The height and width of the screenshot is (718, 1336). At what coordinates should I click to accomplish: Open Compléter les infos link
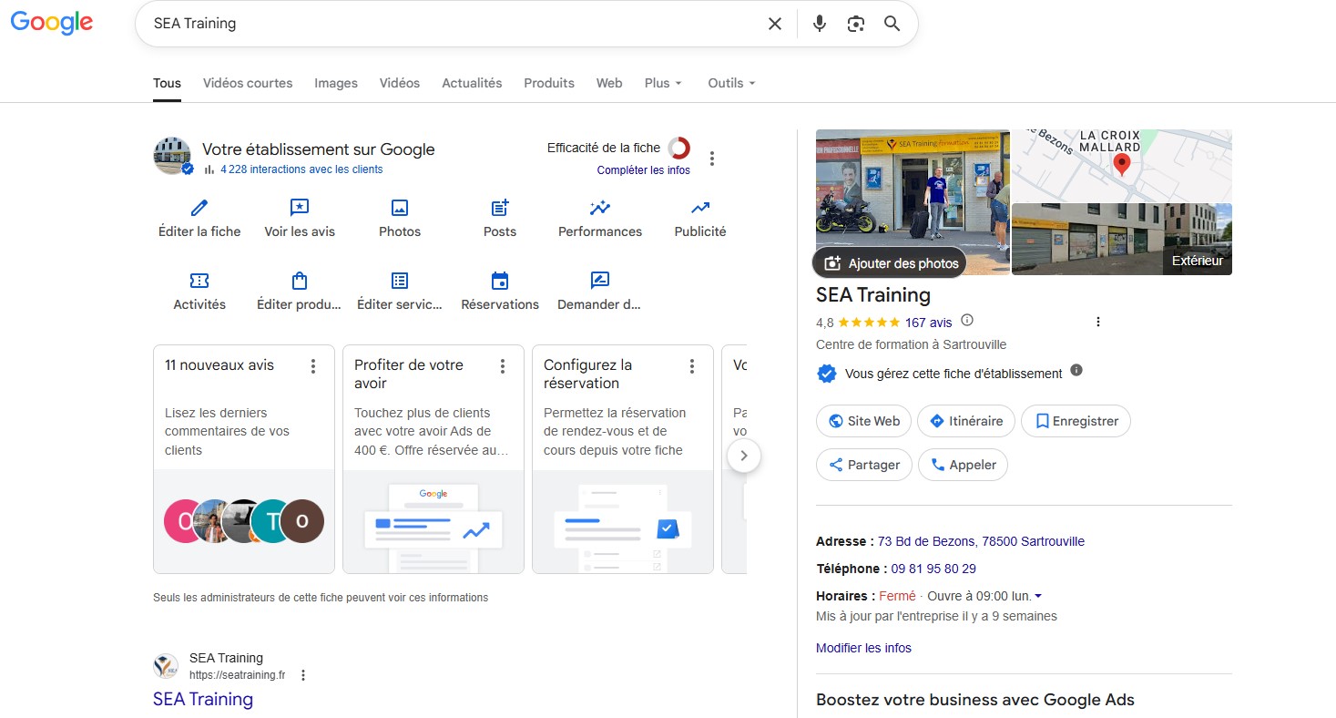pyautogui.click(x=644, y=170)
